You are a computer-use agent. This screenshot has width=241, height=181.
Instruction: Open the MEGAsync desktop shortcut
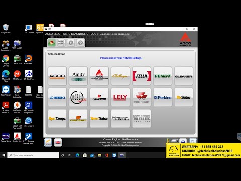tap(17, 75)
